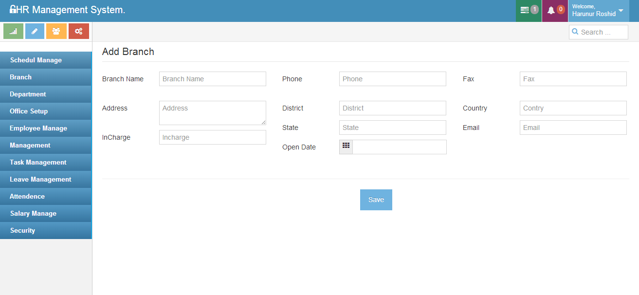Click into the Address text area

click(212, 112)
